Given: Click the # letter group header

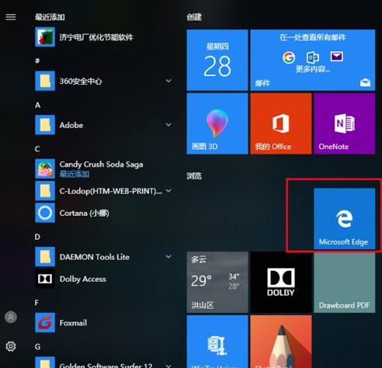Looking at the screenshot, I should (37, 61).
